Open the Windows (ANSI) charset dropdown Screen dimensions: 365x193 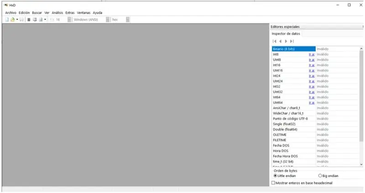click(108, 20)
